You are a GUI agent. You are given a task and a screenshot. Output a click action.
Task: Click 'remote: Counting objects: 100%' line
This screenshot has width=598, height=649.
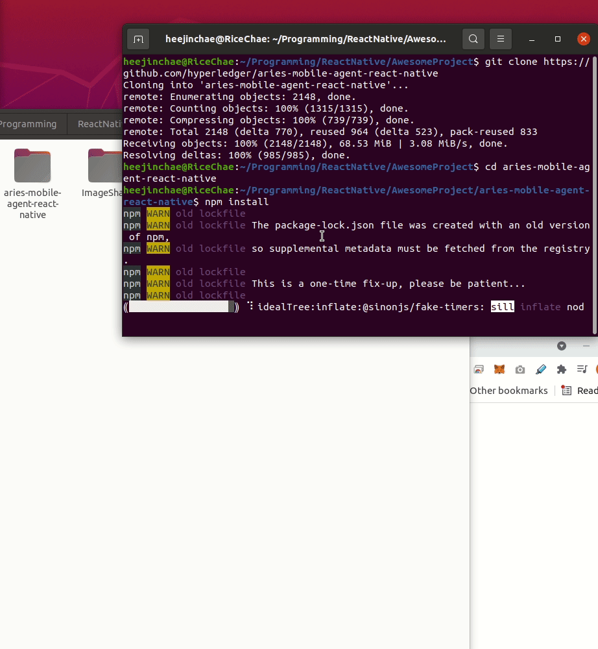[x=265, y=108]
